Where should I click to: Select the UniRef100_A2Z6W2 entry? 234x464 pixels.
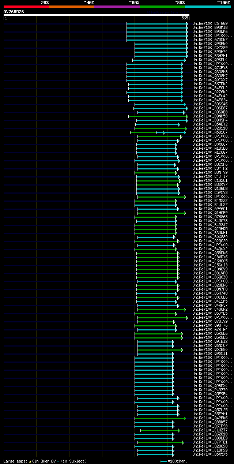tap(210, 92)
